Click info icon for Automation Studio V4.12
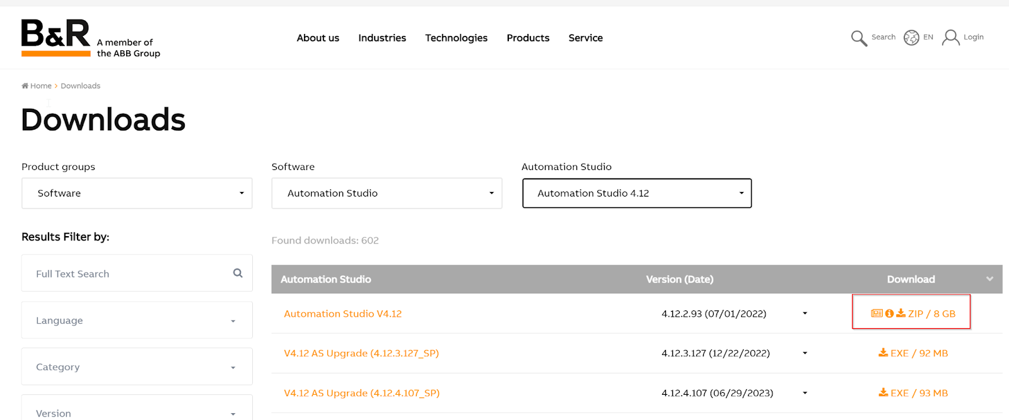Image resolution: width=1009 pixels, height=420 pixels. pyautogui.click(x=889, y=313)
